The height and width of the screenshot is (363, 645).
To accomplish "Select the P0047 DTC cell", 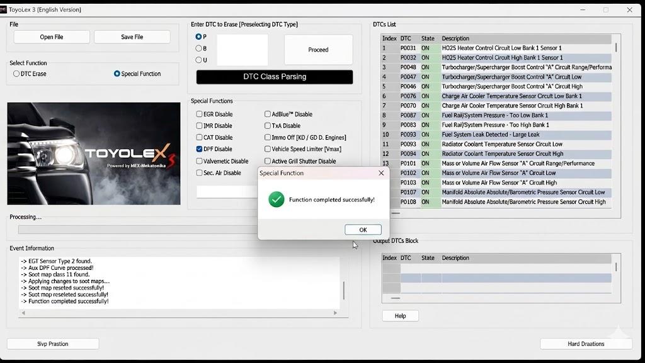I will coord(408,77).
